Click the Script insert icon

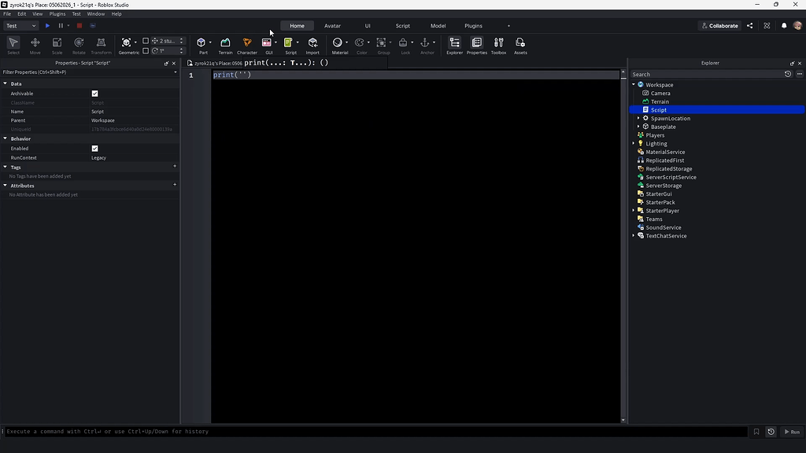pyautogui.click(x=288, y=42)
